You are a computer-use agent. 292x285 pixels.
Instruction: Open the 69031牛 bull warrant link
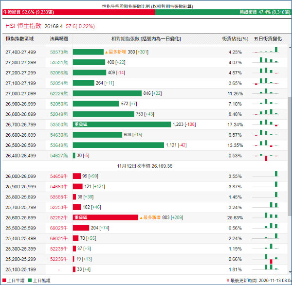[58, 238]
